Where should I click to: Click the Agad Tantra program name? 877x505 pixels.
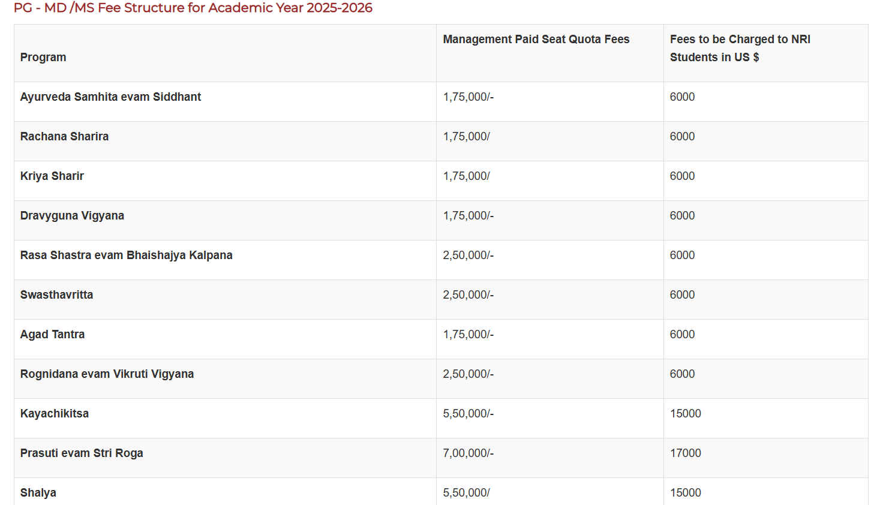tap(52, 335)
